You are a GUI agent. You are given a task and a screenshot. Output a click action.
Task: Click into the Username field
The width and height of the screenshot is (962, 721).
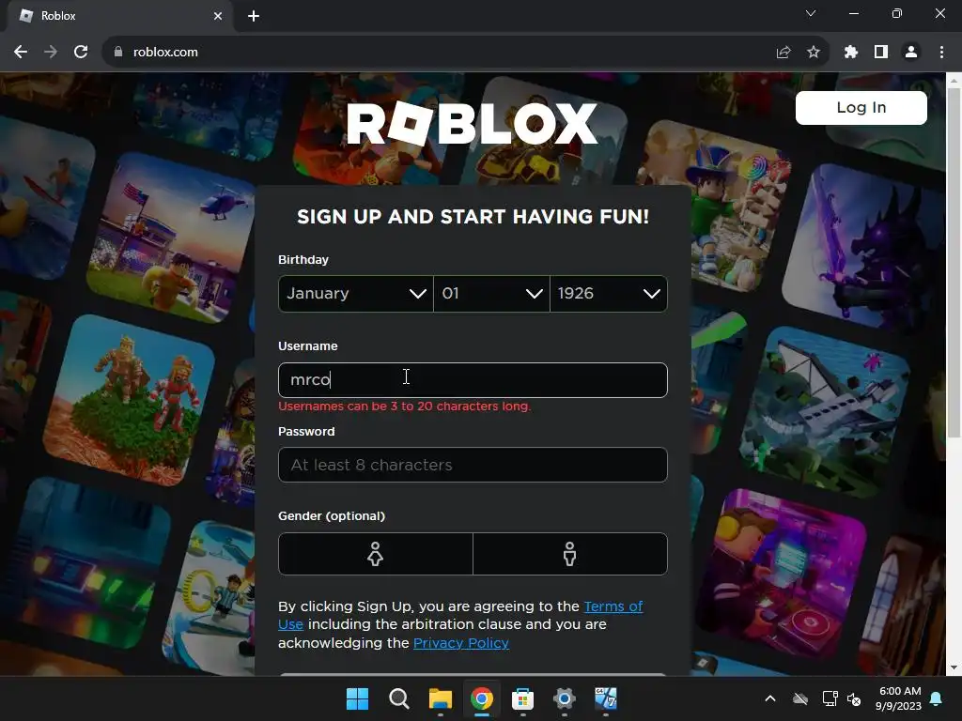coord(473,380)
